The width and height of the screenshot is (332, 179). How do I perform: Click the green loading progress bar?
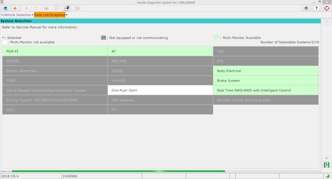click(x=118, y=171)
